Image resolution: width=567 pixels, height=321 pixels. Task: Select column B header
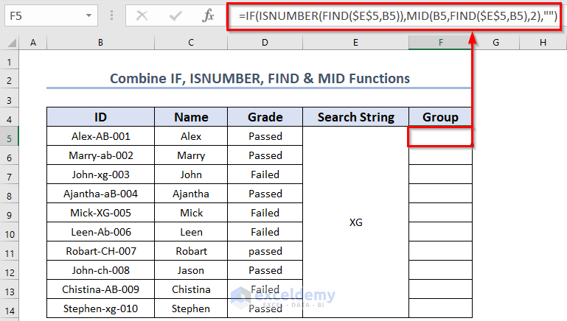[x=100, y=43]
